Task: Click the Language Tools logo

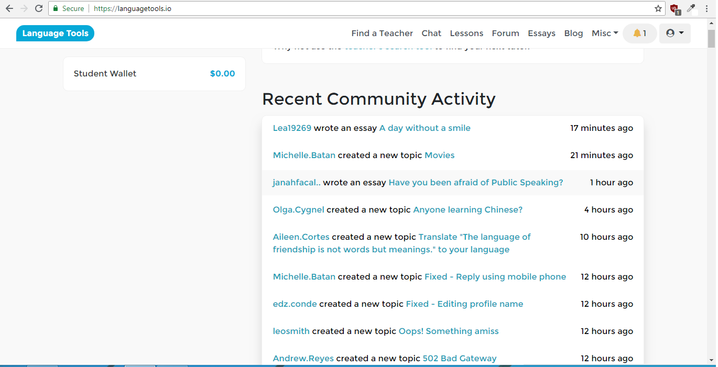Action: click(55, 34)
